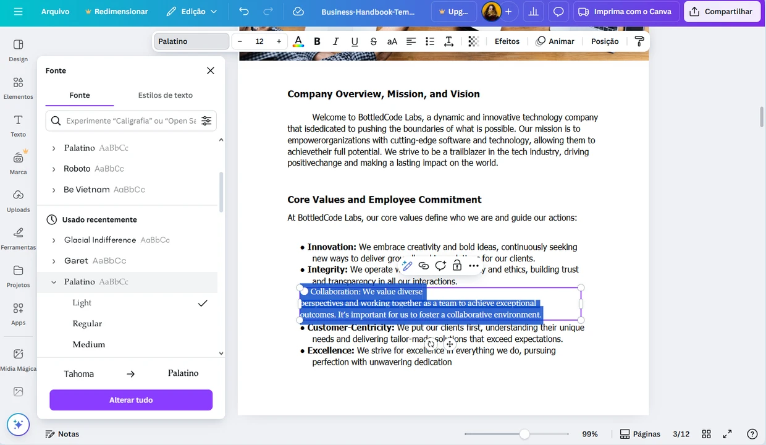This screenshot has width=766, height=445.
Task: Click the Upgrade crown button
Action: click(x=453, y=12)
